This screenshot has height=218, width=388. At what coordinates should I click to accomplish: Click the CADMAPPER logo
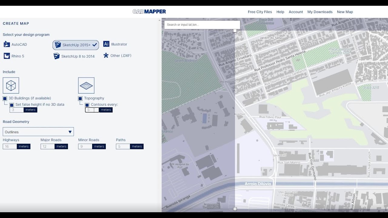click(149, 12)
